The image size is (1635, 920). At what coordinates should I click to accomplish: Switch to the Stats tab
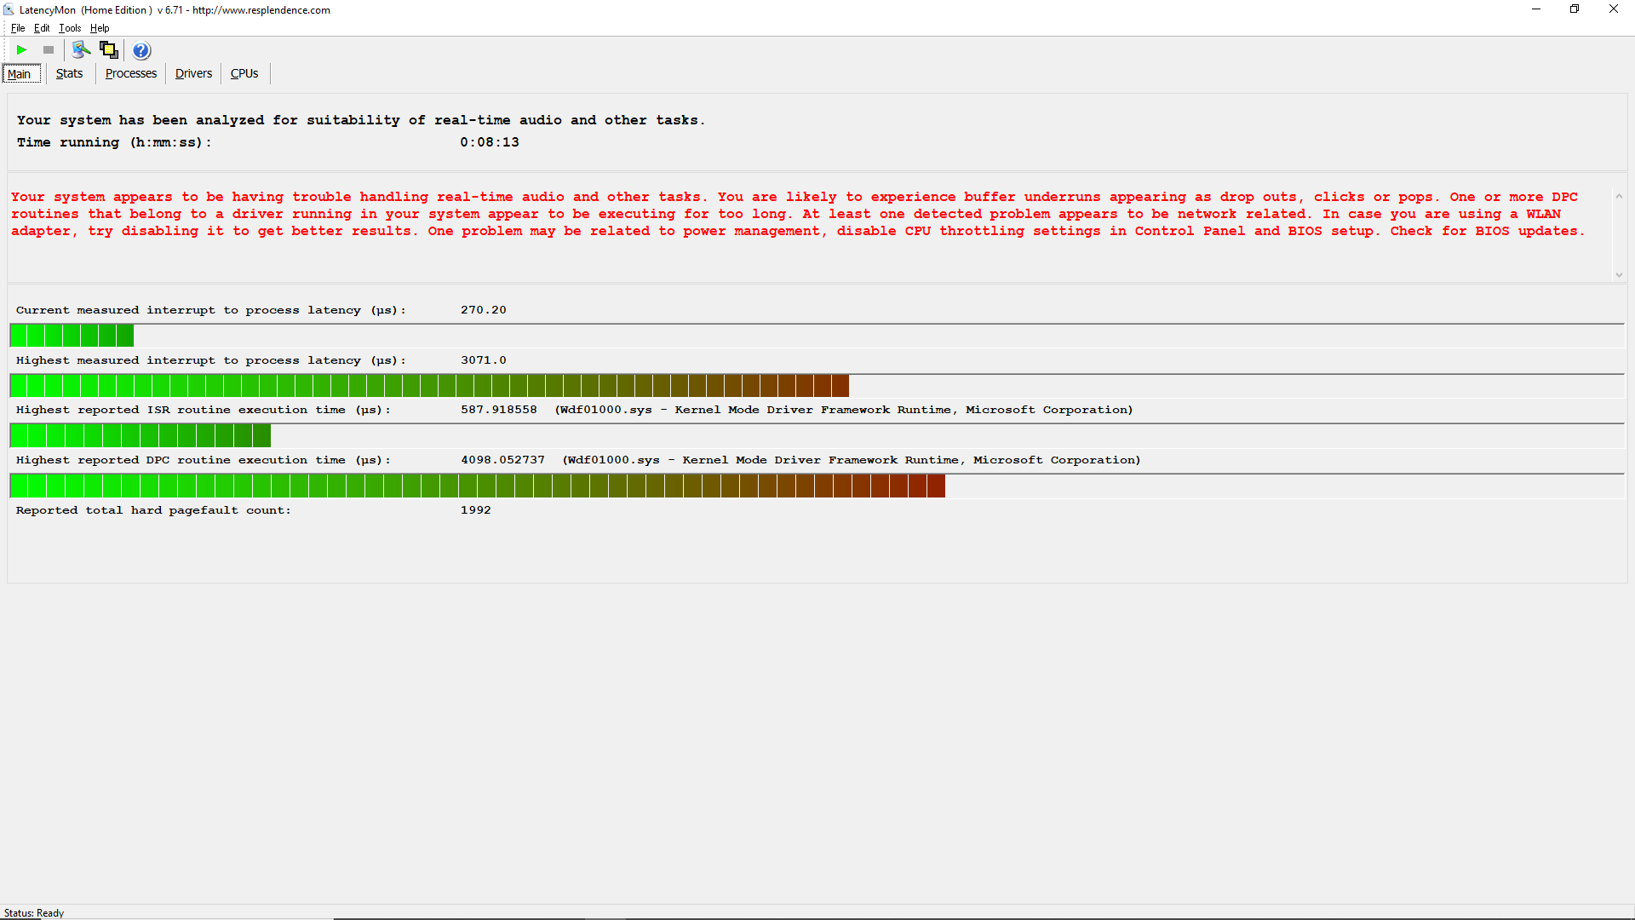(x=69, y=74)
